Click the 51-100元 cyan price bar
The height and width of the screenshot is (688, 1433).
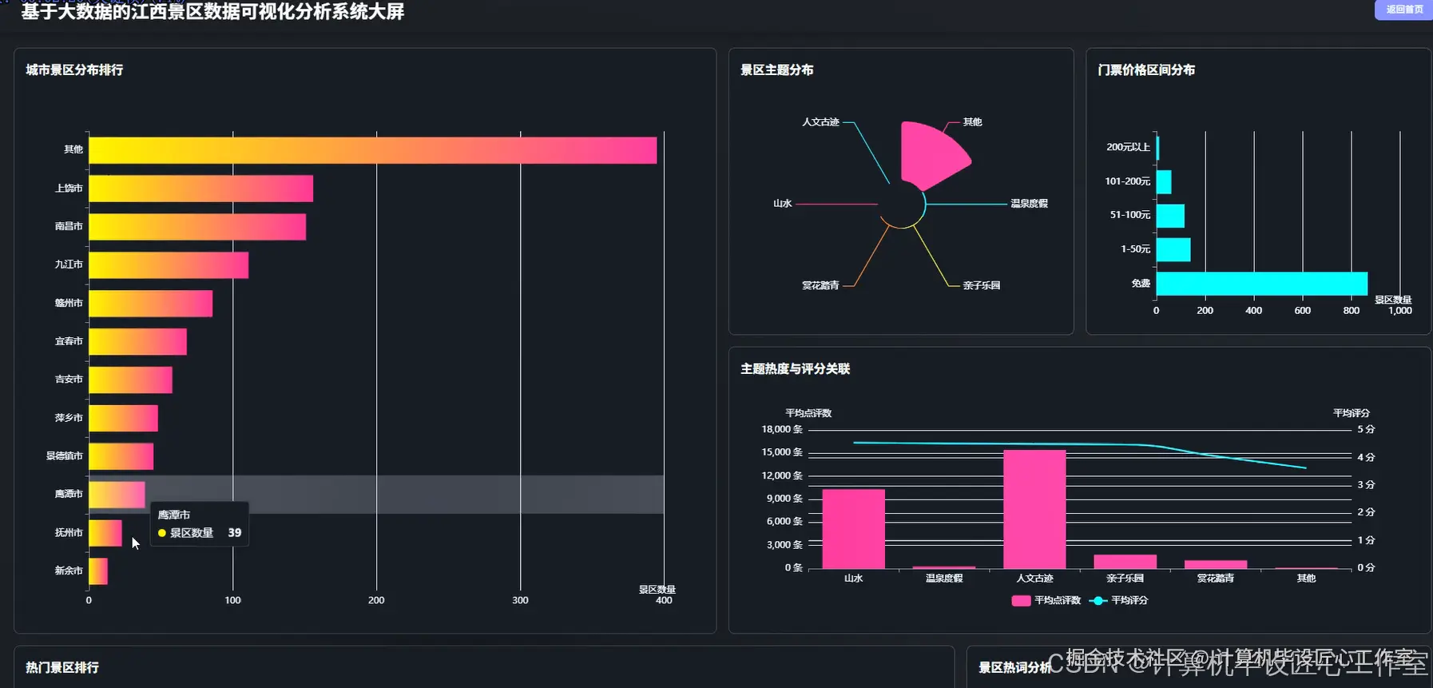[x=1170, y=216]
